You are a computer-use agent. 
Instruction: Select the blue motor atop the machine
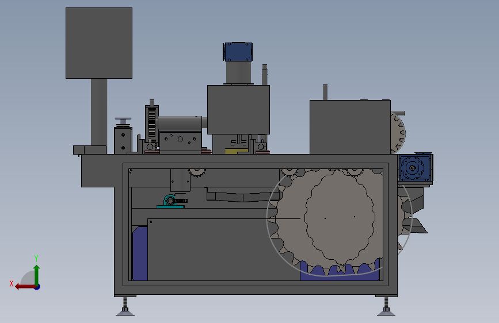[x=238, y=52]
